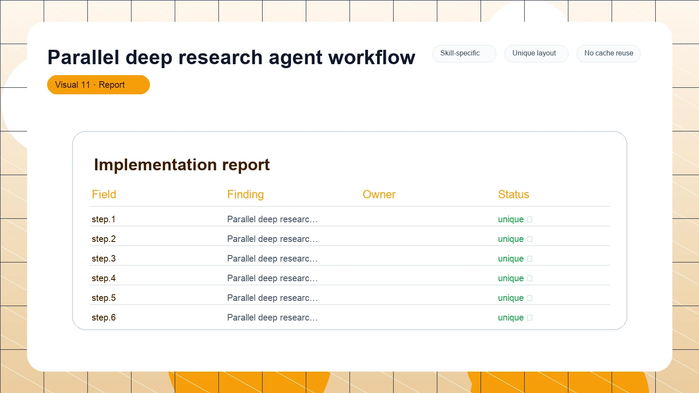Click the No cache reuse tag
This screenshot has height=393, width=699.
(x=608, y=53)
